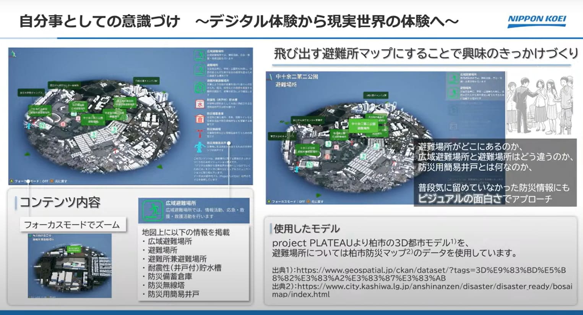Click the 飛び出す避難所マップ heading
583x315 pixels.
426,53
